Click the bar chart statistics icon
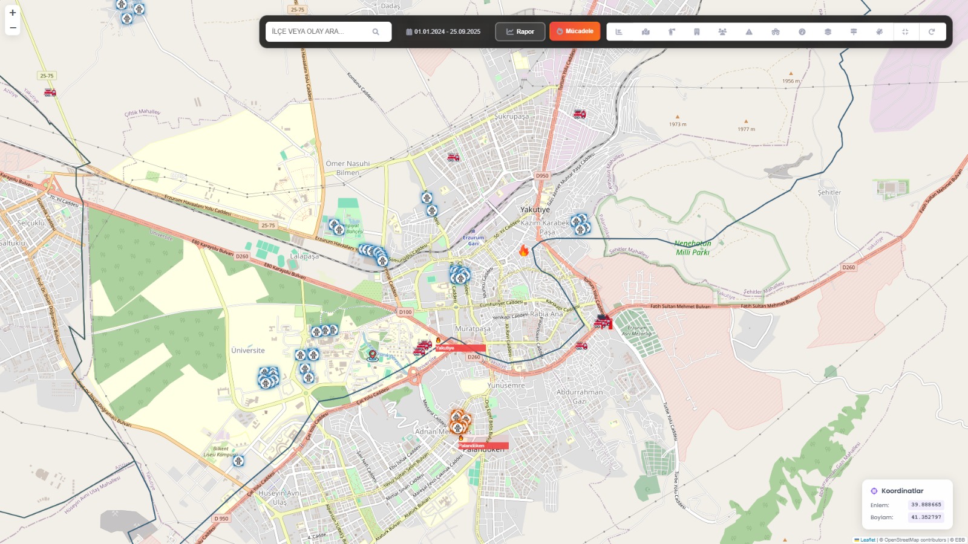 (x=619, y=31)
